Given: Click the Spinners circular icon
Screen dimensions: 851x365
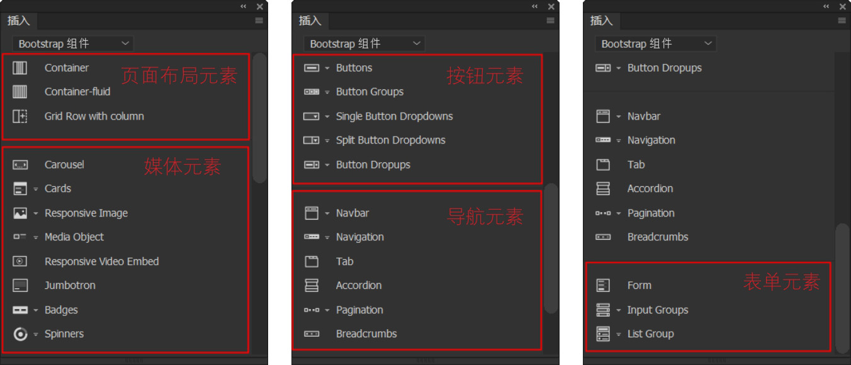Looking at the screenshot, I should (20, 334).
